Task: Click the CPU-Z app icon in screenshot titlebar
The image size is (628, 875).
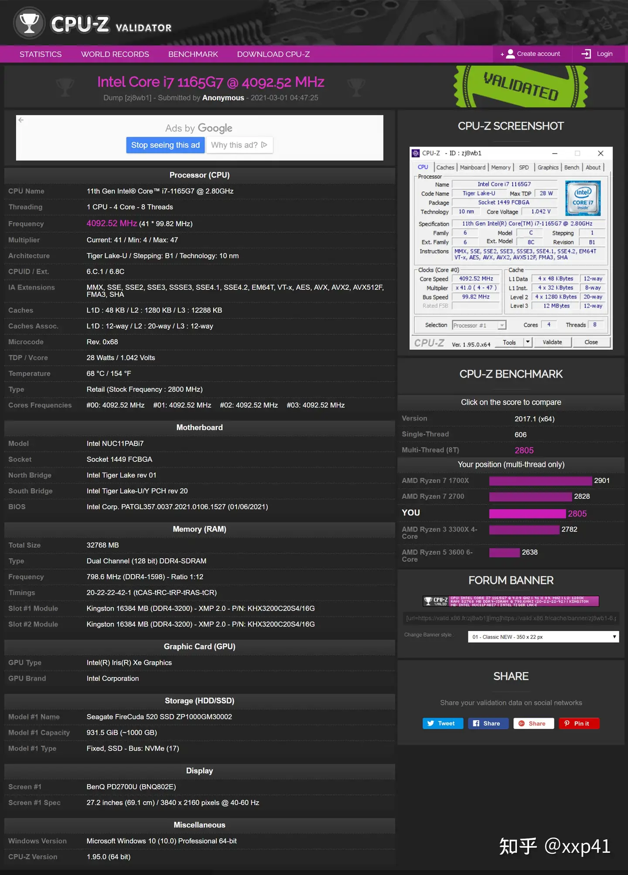Action: (416, 153)
